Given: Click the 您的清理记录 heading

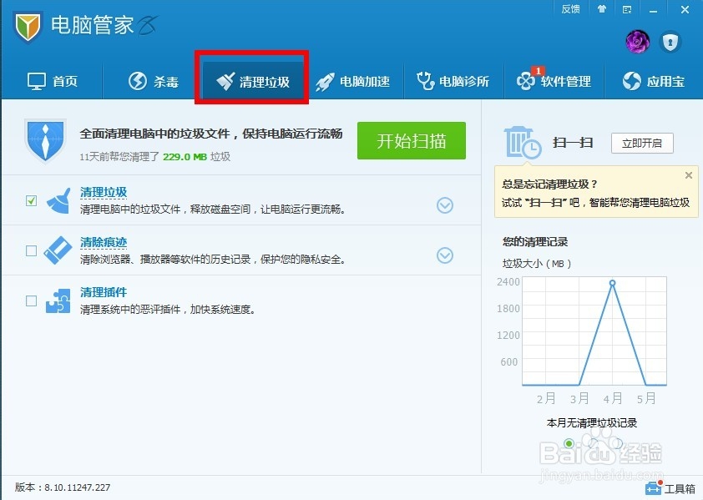Looking at the screenshot, I should 535,242.
